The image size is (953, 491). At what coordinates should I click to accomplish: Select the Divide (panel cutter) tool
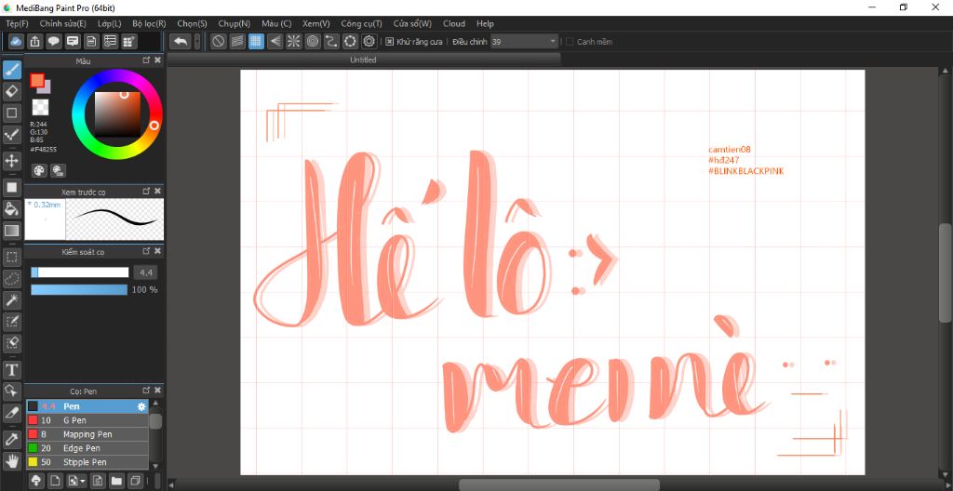(x=11, y=413)
